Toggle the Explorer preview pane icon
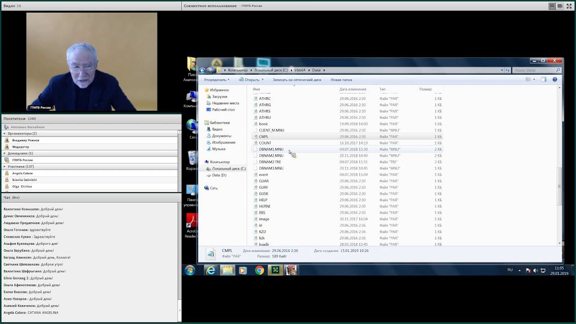 pyautogui.click(x=544, y=80)
